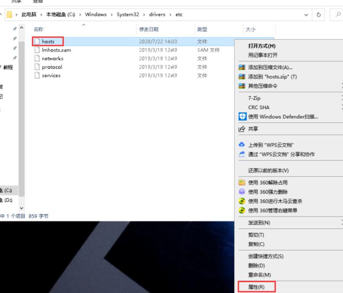Choose 还原以前的版本(V)

pos(269,170)
